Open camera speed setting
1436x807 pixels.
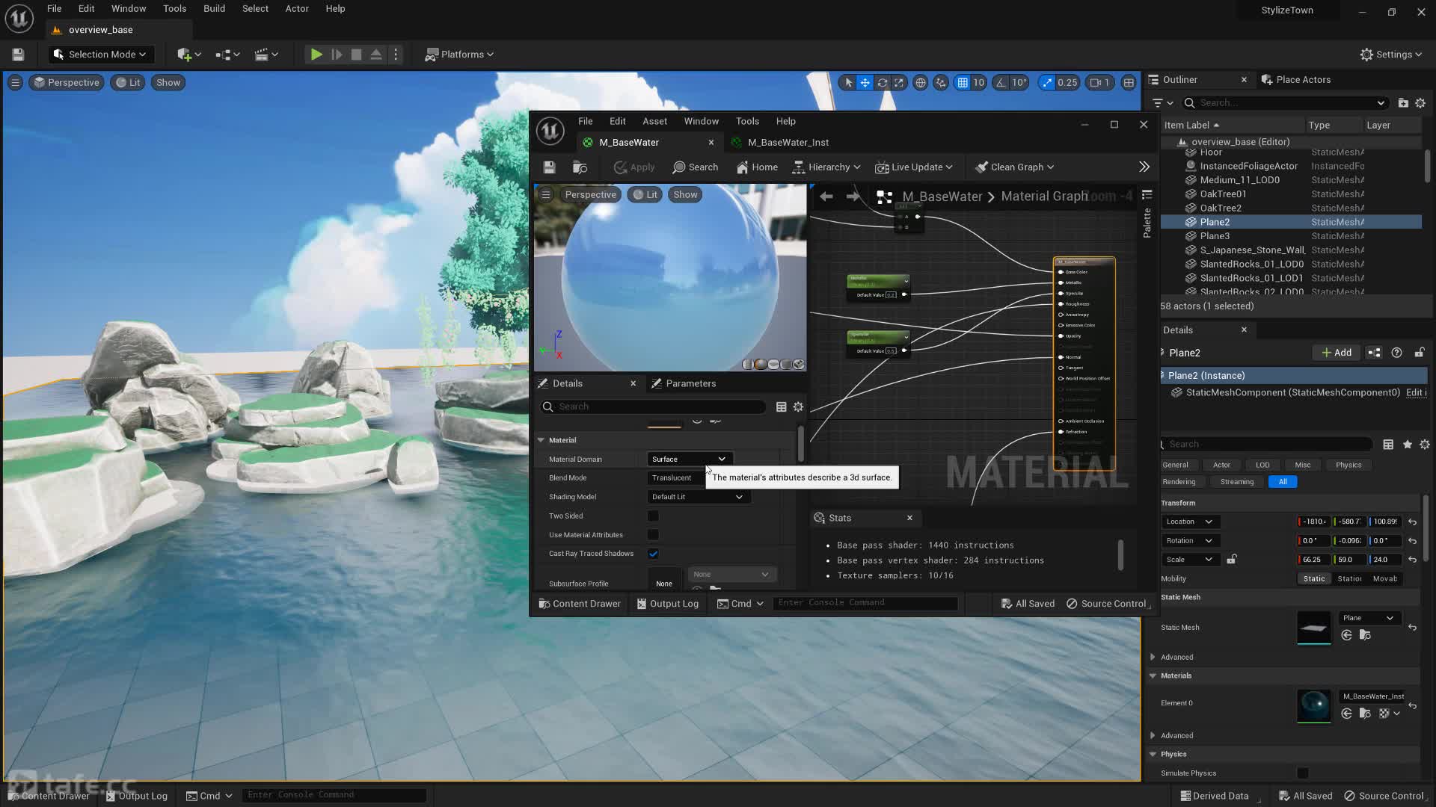[x=1099, y=83]
